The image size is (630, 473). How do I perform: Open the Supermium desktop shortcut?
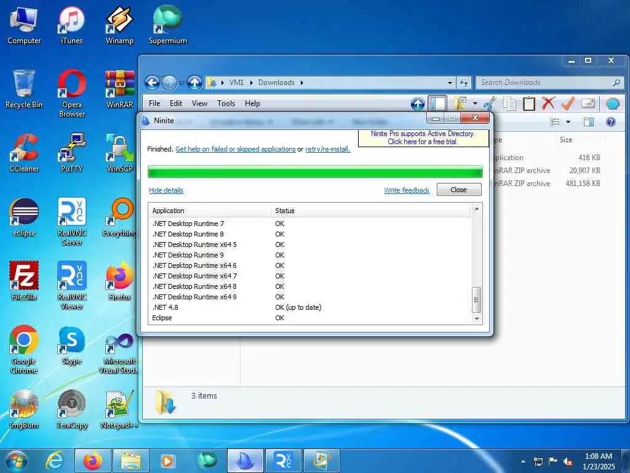[x=167, y=25]
